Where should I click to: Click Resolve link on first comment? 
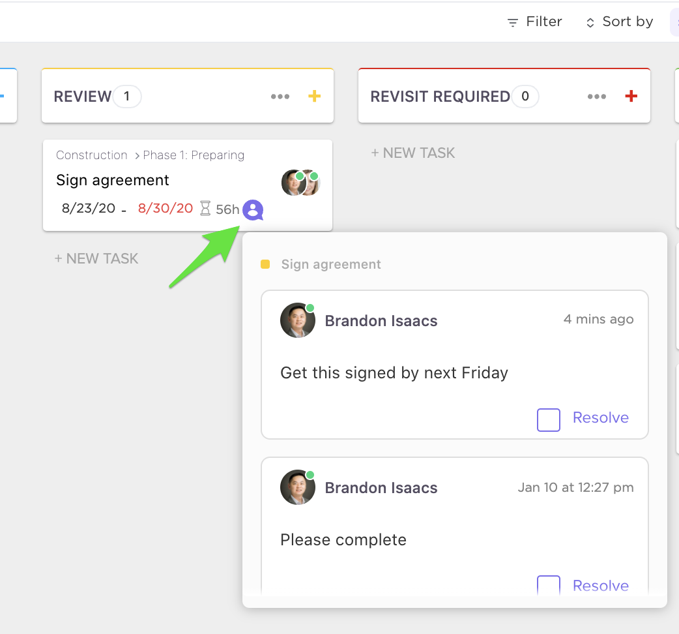pos(600,418)
